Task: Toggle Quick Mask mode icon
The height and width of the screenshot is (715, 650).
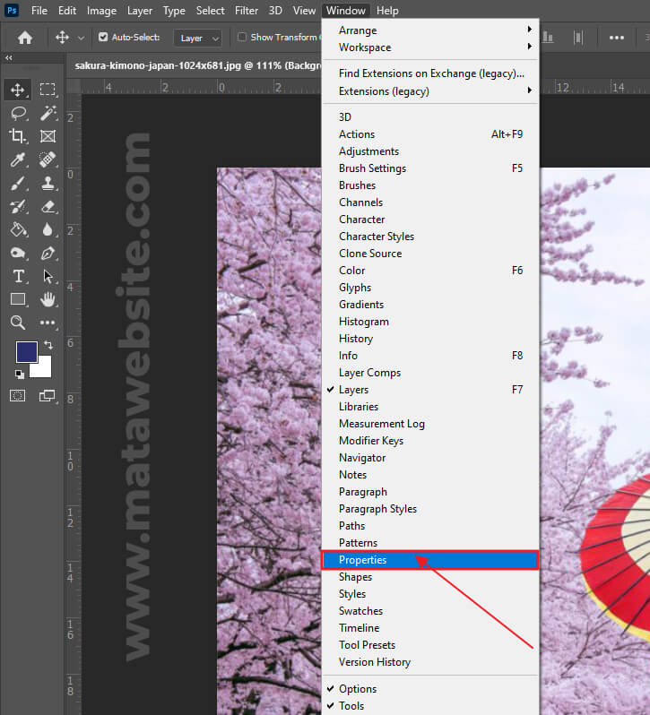Action: point(17,395)
